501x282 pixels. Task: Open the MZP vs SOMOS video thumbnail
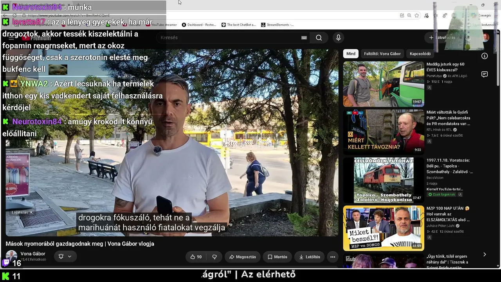click(x=384, y=228)
